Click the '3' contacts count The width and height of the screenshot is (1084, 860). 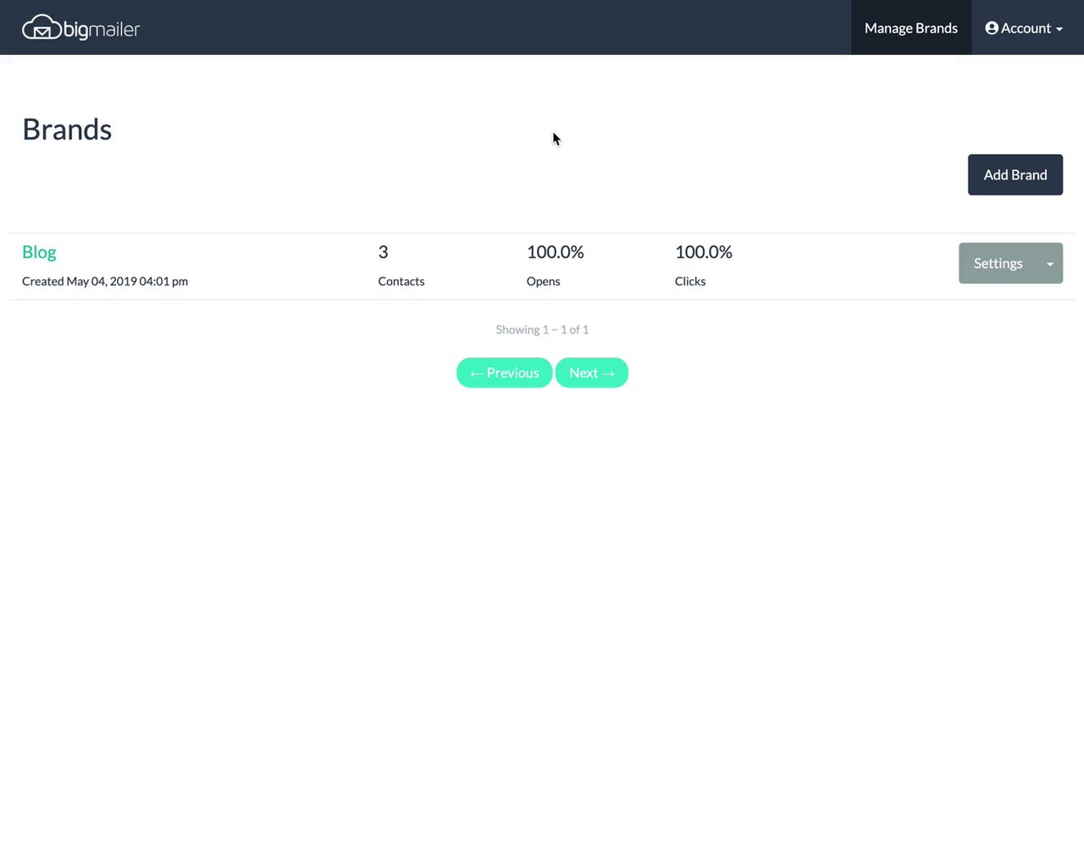click(x=383, y=252)
